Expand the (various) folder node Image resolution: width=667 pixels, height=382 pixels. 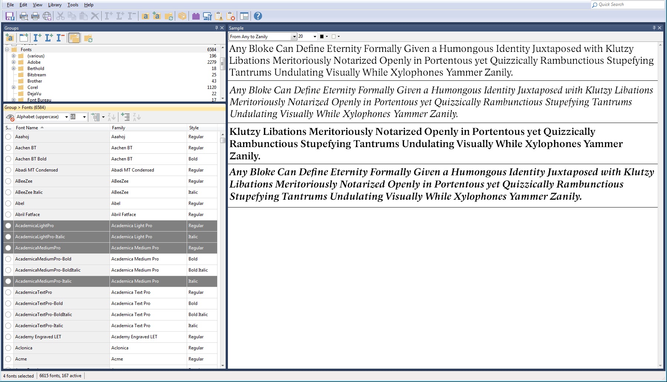coord(13,56)
